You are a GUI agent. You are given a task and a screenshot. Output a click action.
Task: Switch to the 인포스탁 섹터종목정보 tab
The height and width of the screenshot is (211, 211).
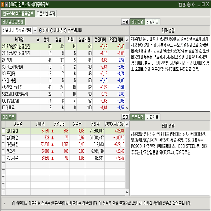coord(18,13)
